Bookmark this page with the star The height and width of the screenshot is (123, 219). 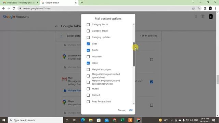coord(198,8)
